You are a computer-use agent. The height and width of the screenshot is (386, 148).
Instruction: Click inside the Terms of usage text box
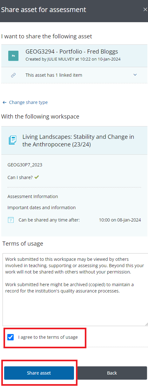point(75,290)
